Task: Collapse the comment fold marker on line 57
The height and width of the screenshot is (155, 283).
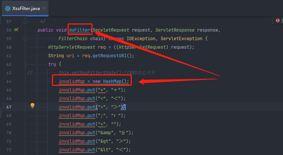Action: click(25, 22)
